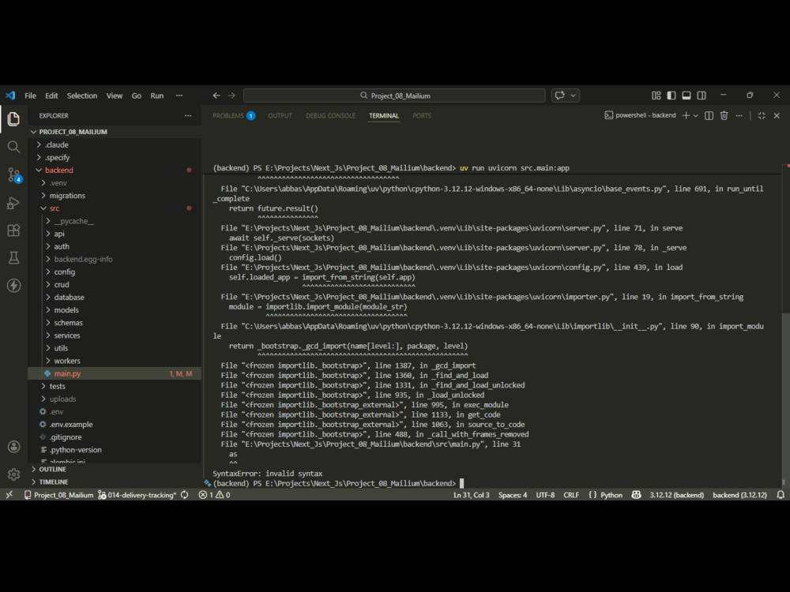Close the terminal panel
Image resolution: width=790 pixels, height=592 pixels.
click(777, 116)
